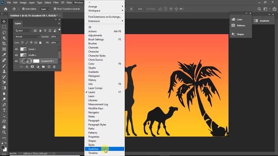Choose Timeline from the Window menu

105,153
